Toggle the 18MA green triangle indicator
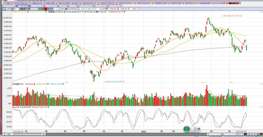263x137 pixels. (x=28, y=12)
